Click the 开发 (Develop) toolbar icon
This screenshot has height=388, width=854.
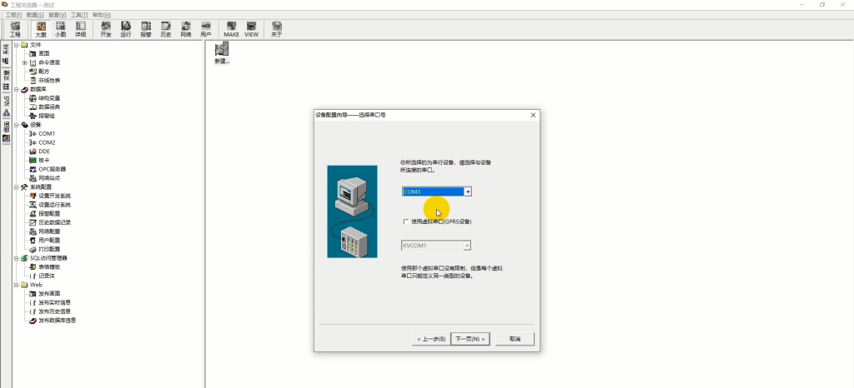106,30
